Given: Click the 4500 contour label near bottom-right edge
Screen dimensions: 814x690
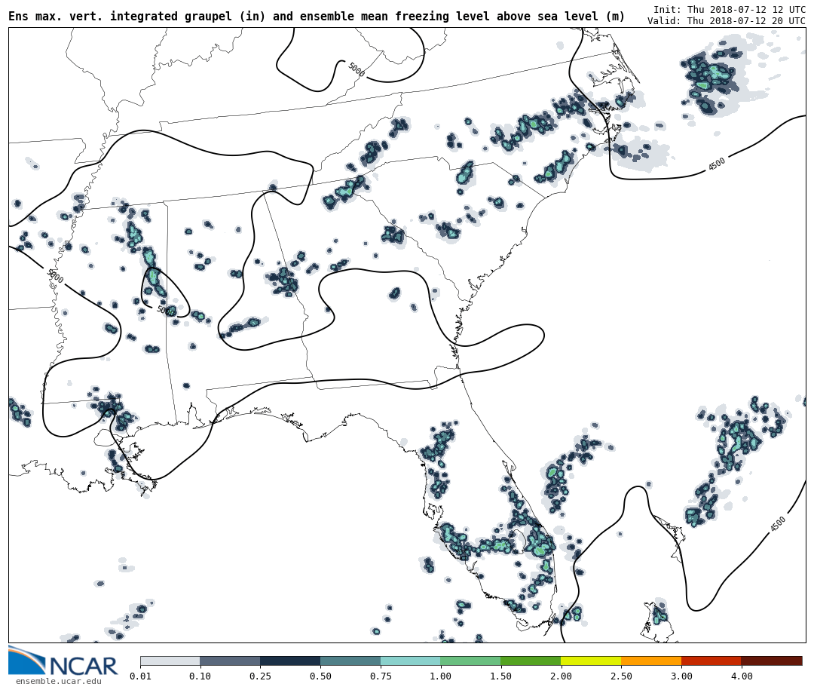Looking at the screenshot, I should (778, 524).
